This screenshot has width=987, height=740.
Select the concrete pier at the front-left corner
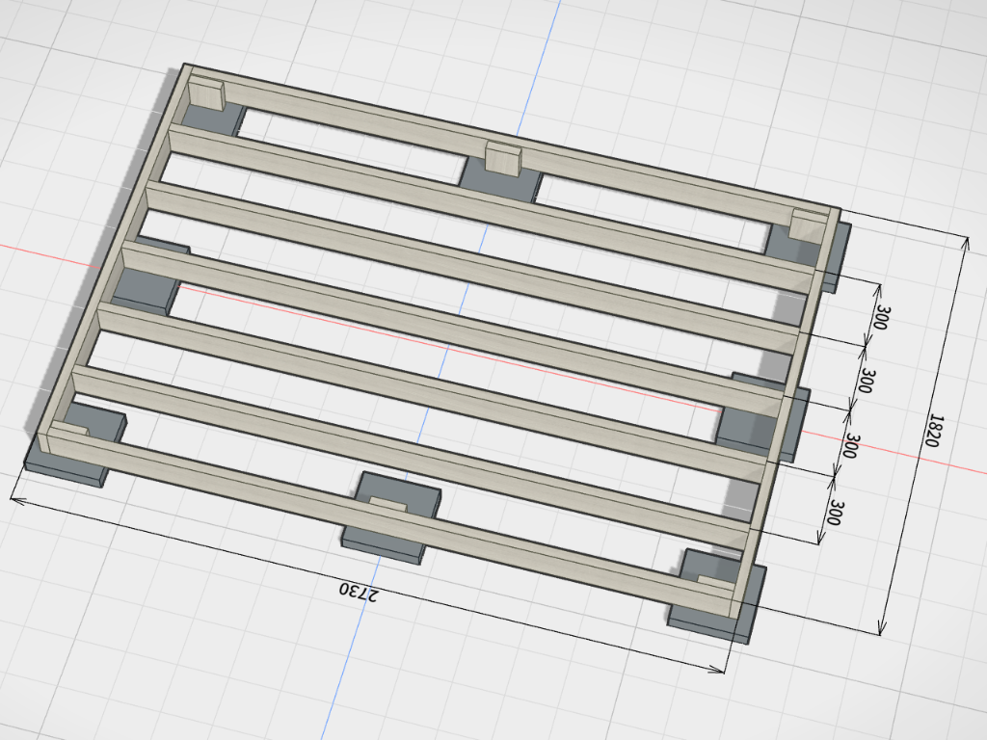75,445
